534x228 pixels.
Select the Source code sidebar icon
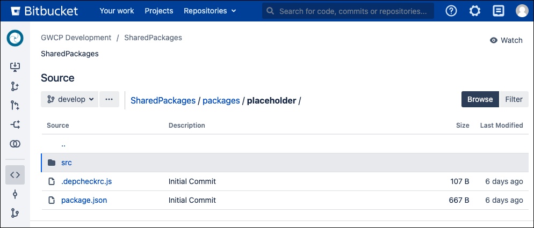pyautogui.click(x=15, y=175)
